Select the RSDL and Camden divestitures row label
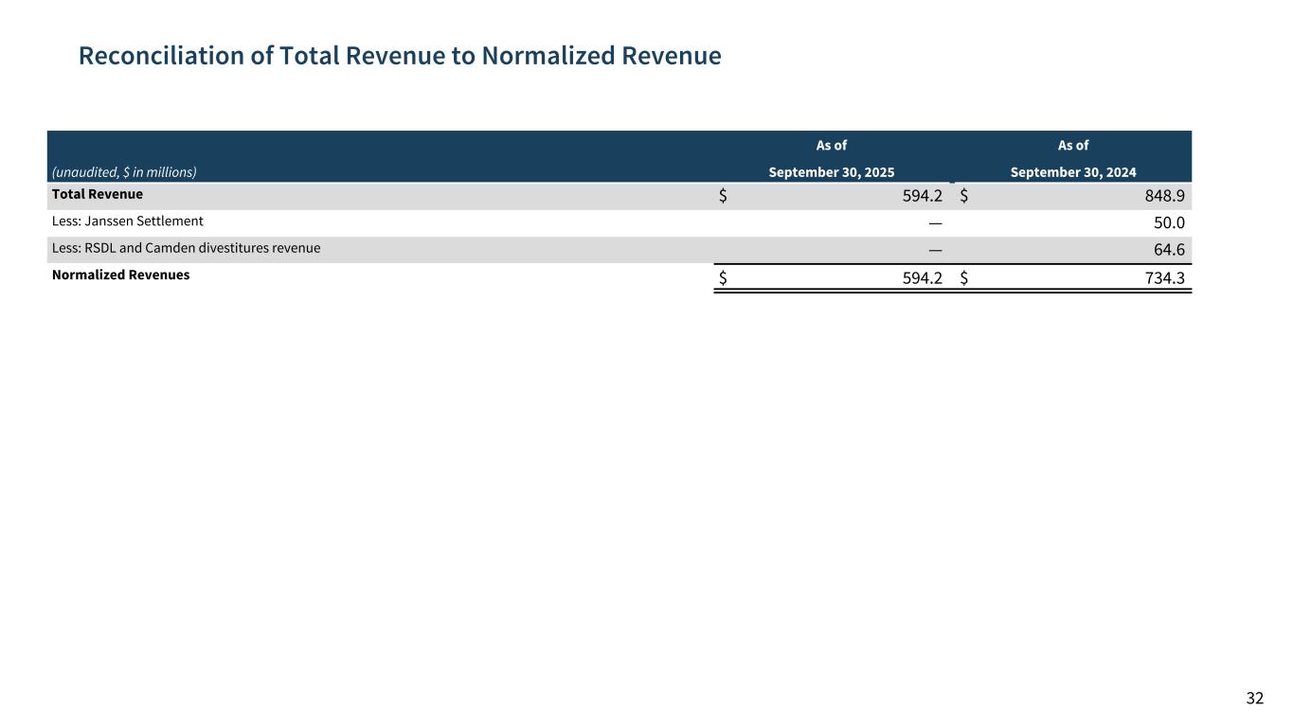The height and width of the screenshot is (727, 1293). (186, 248)
